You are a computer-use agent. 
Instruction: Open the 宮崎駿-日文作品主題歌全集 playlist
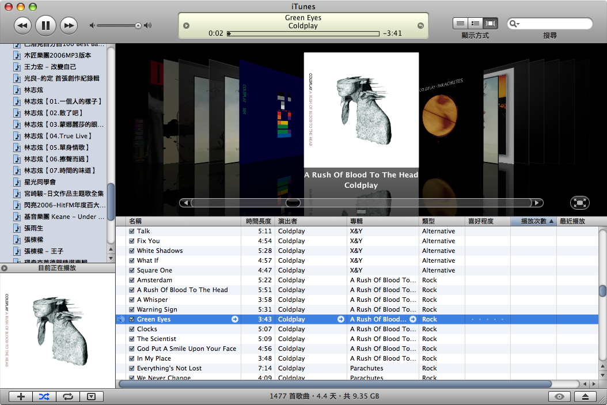(64, 194)
